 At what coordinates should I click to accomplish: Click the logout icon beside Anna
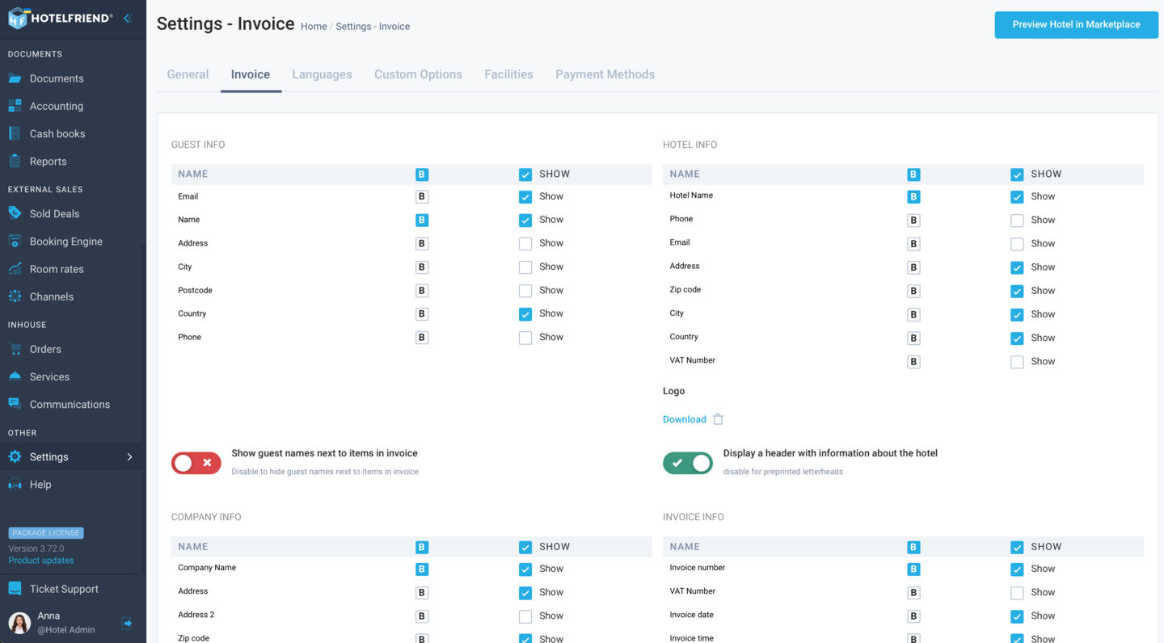point(127,623)
